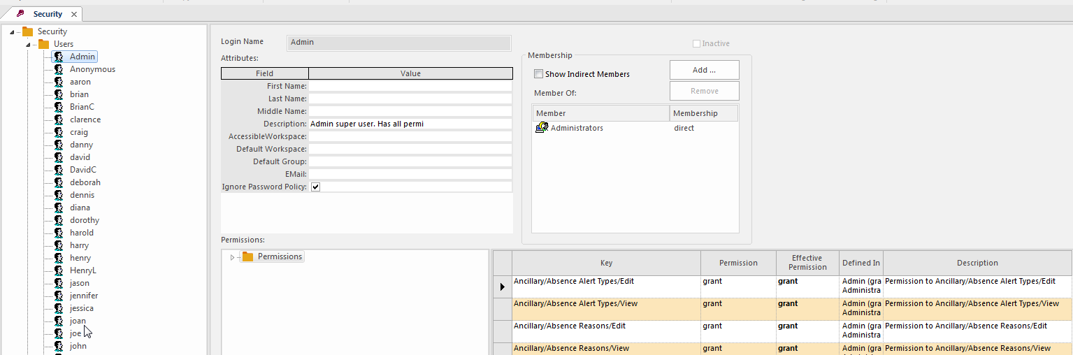This screenshot has width=1073, height=355.
Task: Click the Membership column header
Action: (703, 113)
